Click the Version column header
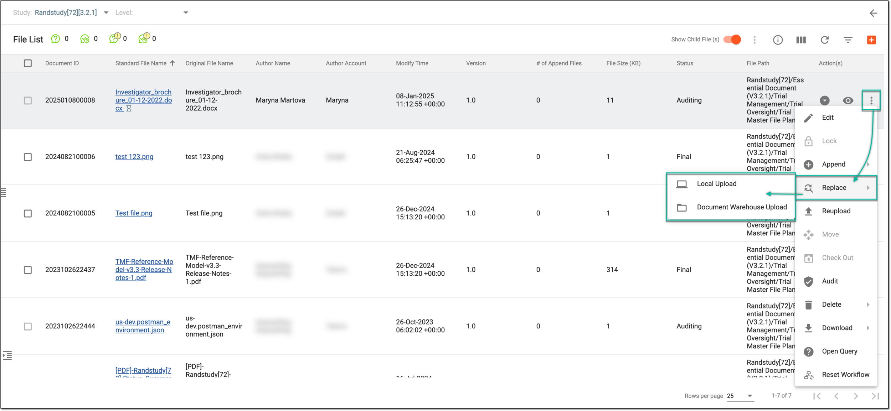 point(476,63)
